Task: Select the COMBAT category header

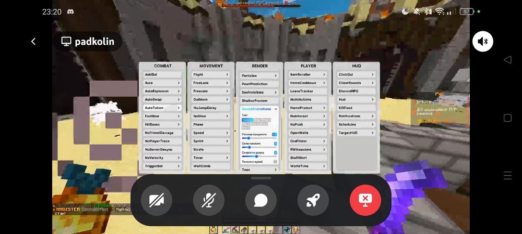Action: point(163,66)
